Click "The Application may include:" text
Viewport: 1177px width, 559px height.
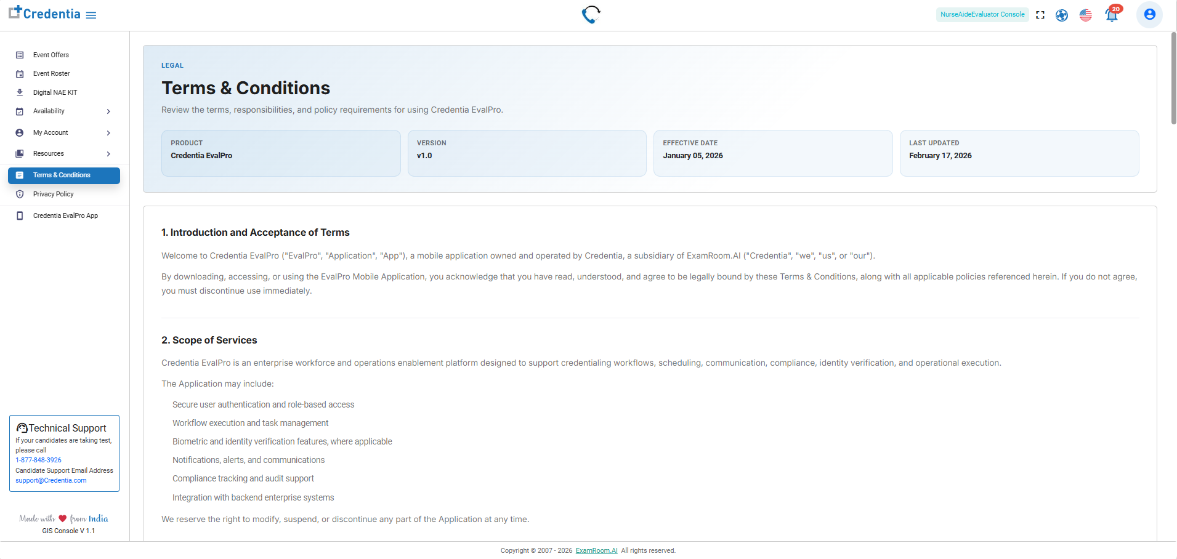(217, 384)
